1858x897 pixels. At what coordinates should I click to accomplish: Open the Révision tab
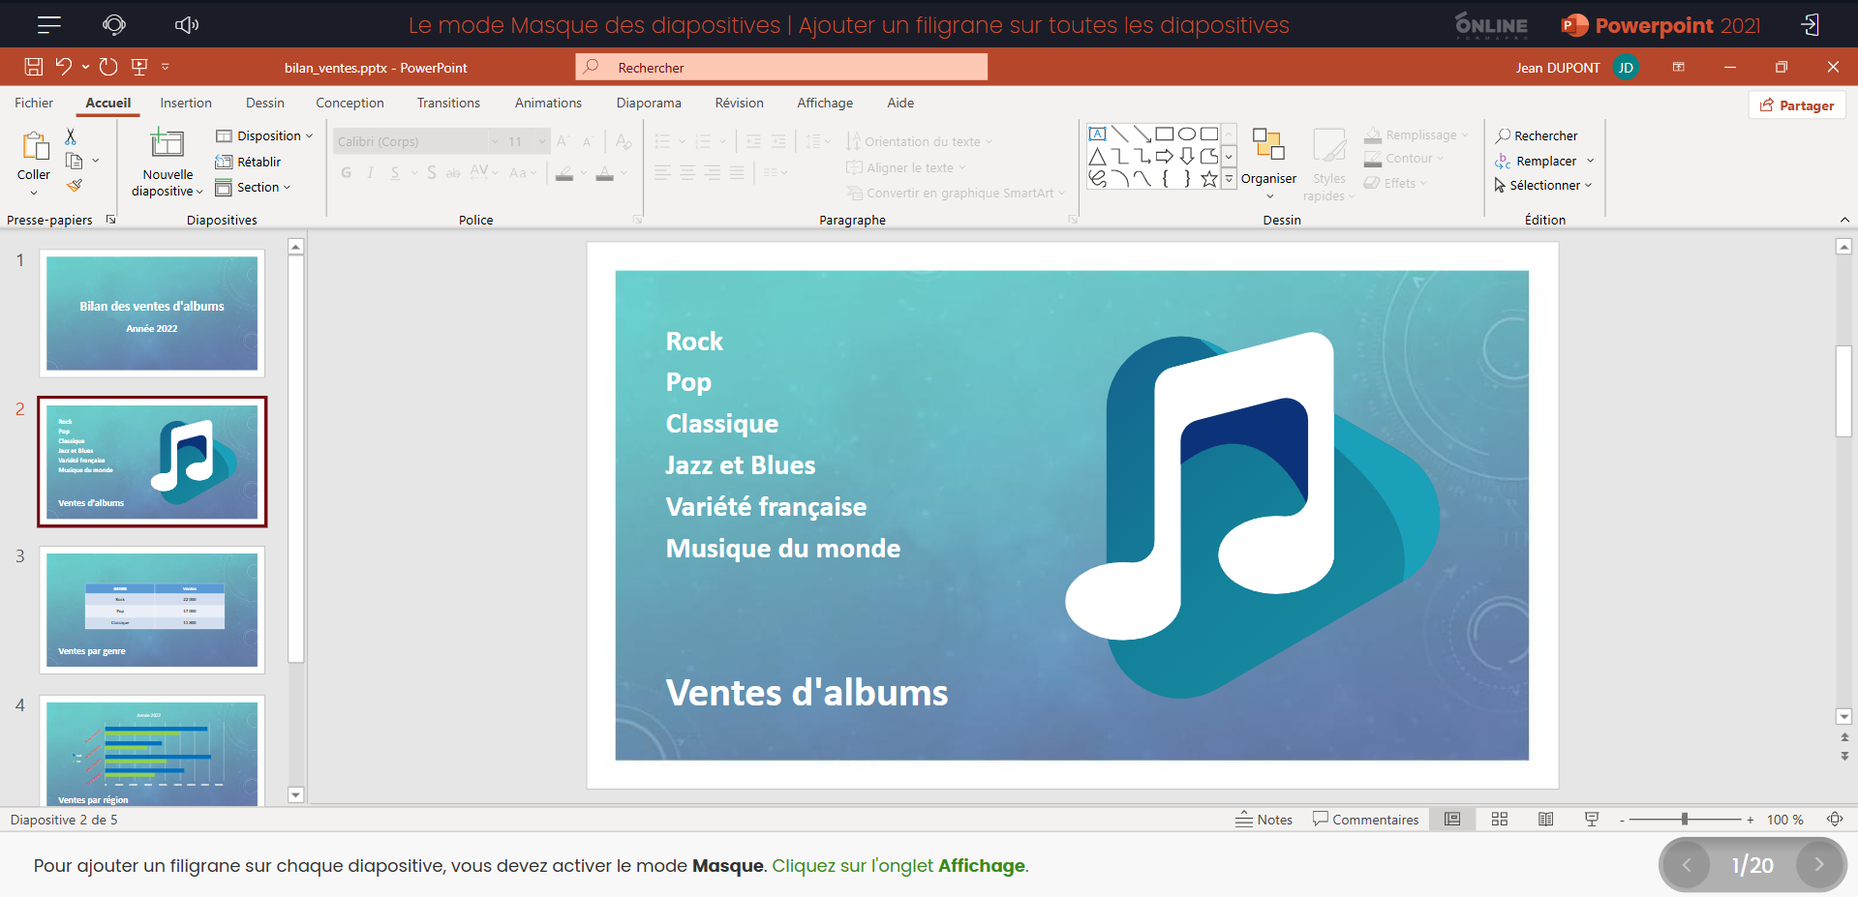pyautogui.click(x=740, y=103)
